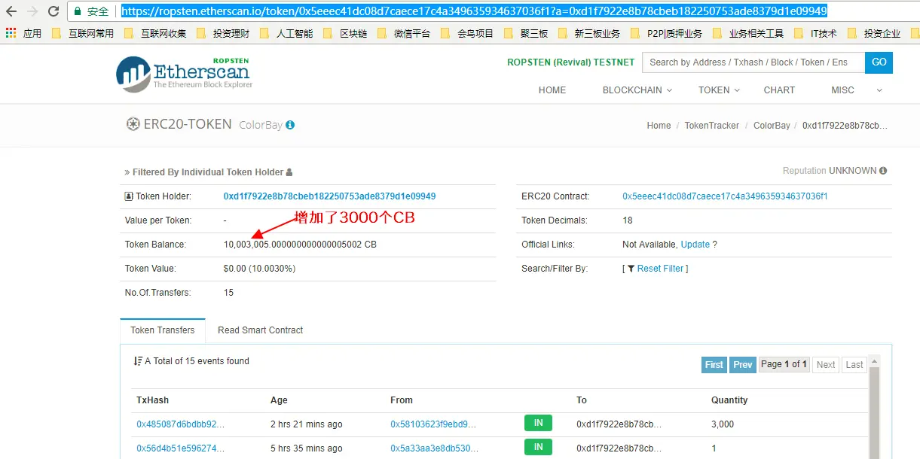Viewport: 920px width, 459px height.
Task: Open the 应用 apps grid icon
Action: pyautogui.click(x=11, y=33)
